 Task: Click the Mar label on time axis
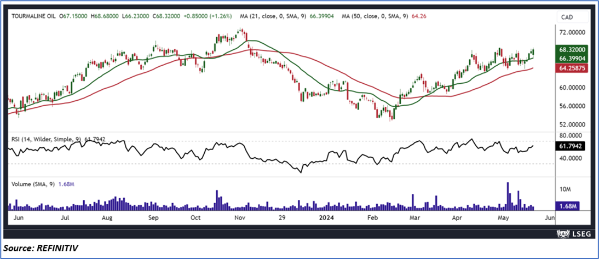[x=415, y=218]
